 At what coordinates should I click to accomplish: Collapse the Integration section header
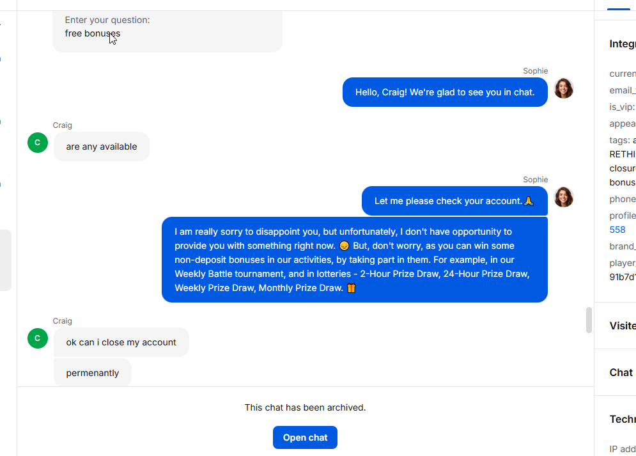(622, 44)
